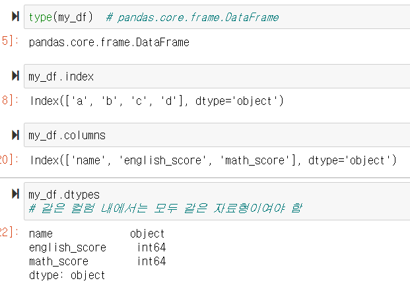Click the my_df.dtypes code line

point(64,195)
